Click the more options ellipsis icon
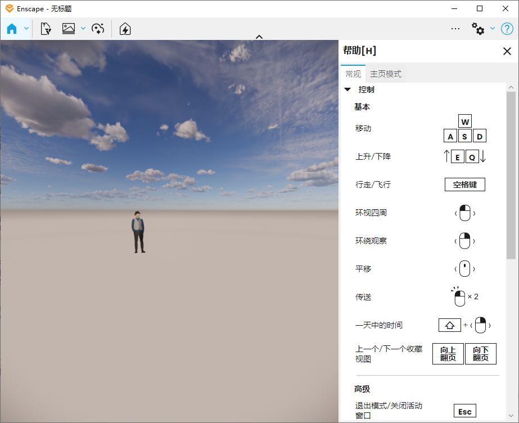 pyautogui.click(x=455, y=28)
